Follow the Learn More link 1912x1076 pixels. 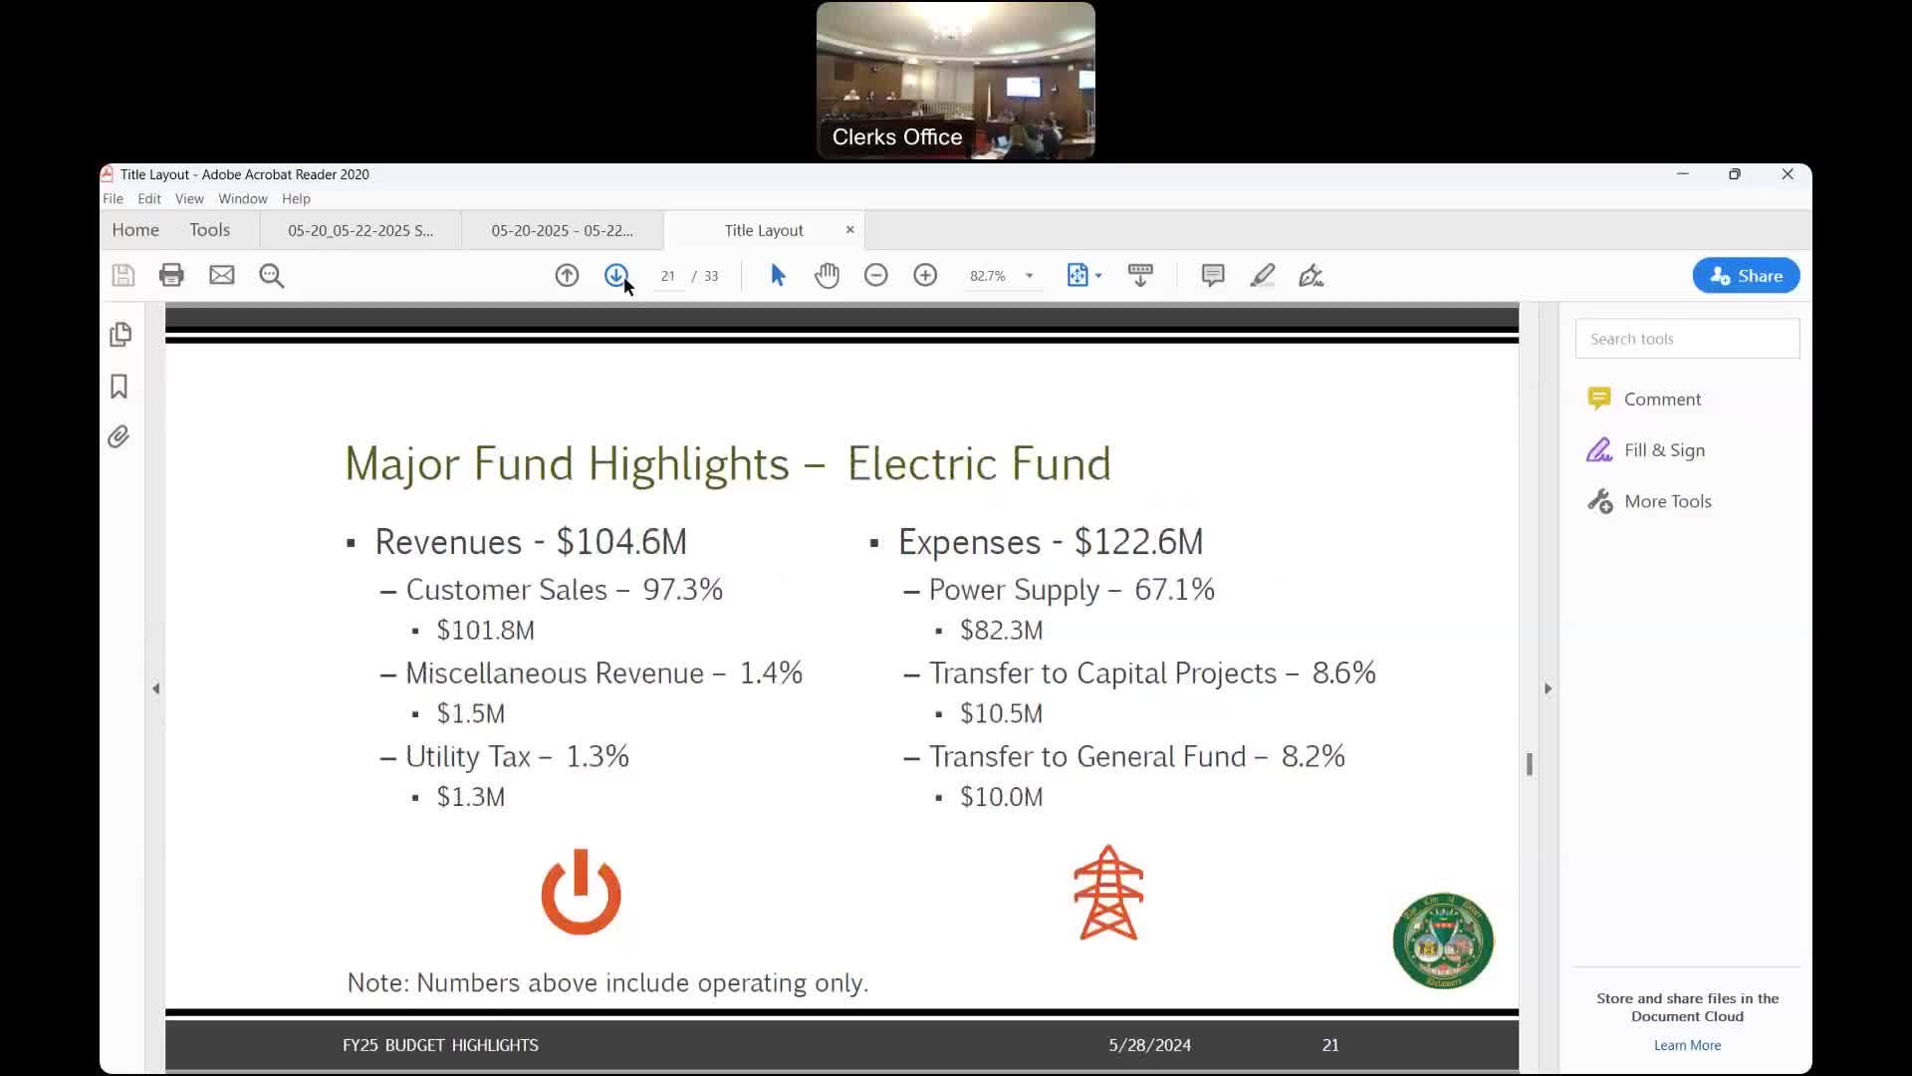point(1687,1045)
